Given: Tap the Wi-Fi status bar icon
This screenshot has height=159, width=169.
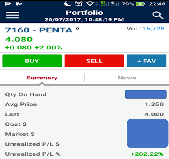Looking at the screenshot, I should [x=90, y=4].
